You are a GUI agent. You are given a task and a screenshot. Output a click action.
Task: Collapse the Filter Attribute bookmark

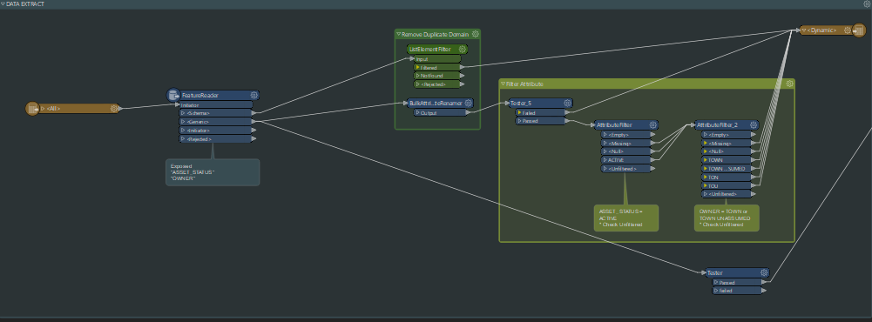503,84
